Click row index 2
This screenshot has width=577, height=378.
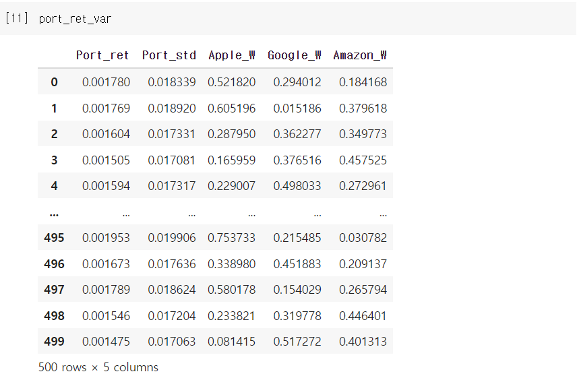pos(54,134)
